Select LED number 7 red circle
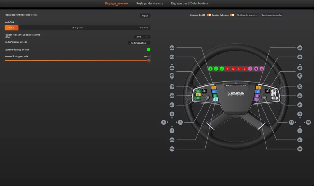Screen dimensions: 314x186 point(244,69)
